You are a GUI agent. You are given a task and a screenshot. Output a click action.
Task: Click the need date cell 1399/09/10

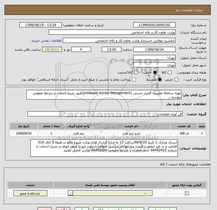(x=24, y=133)
